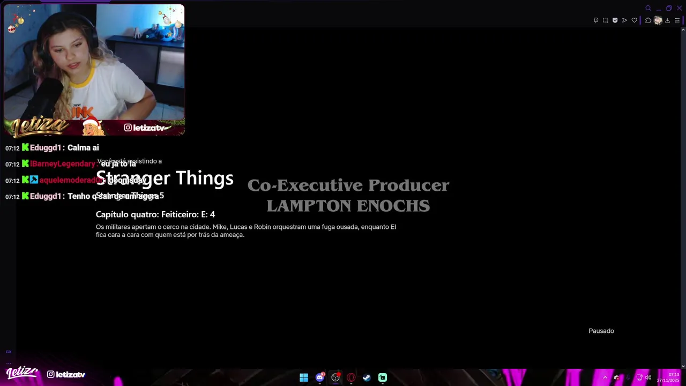The height and width of the screenshot is (386, 686).
Task: Click chat message 'Calma ai'
Action: coord(83,147)
